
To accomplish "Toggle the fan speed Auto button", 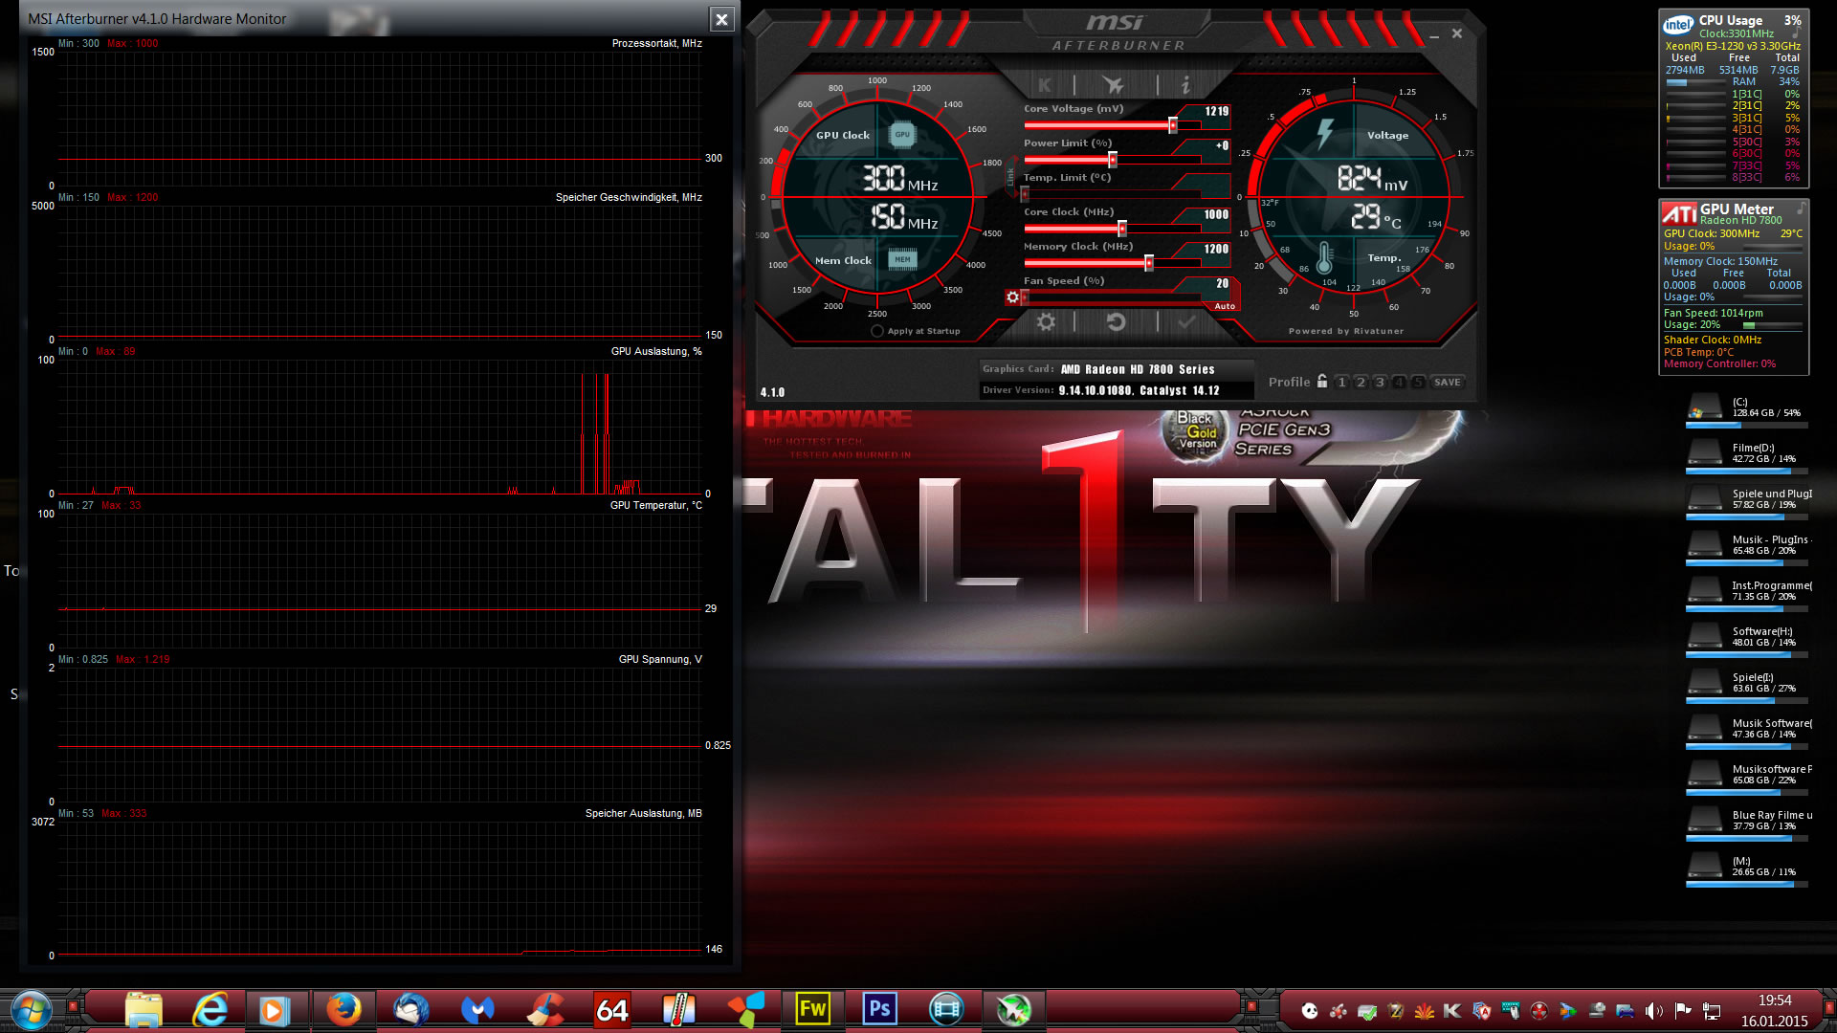I will [1224, 306].
